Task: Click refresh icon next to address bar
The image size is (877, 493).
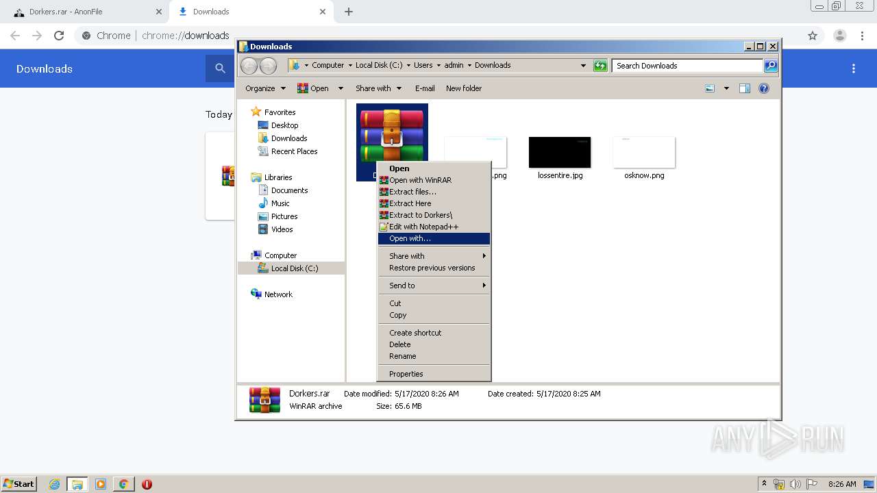Action: (600, 66)
